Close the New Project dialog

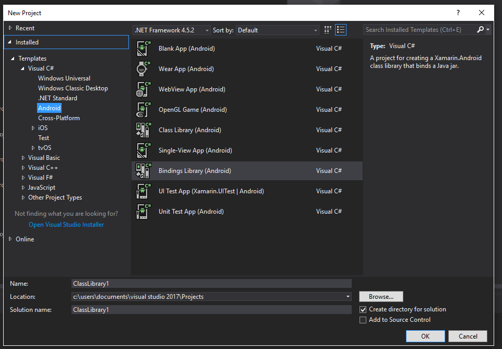[x=482, y=13]
